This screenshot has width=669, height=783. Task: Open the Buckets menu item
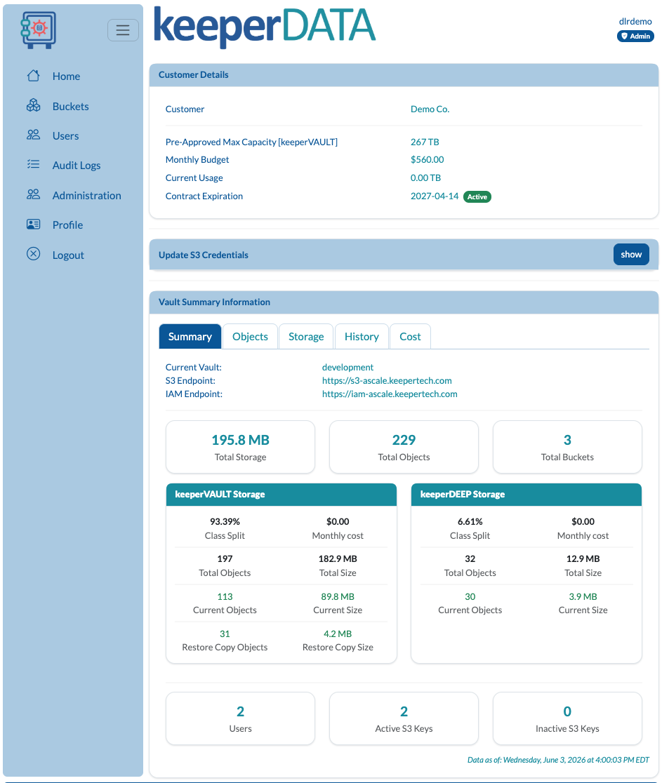(x=70, y=106)
